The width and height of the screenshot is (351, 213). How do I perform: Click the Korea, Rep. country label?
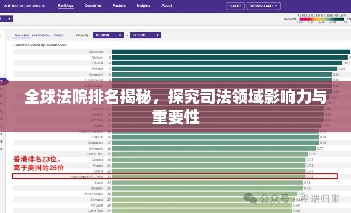[95, 154]
